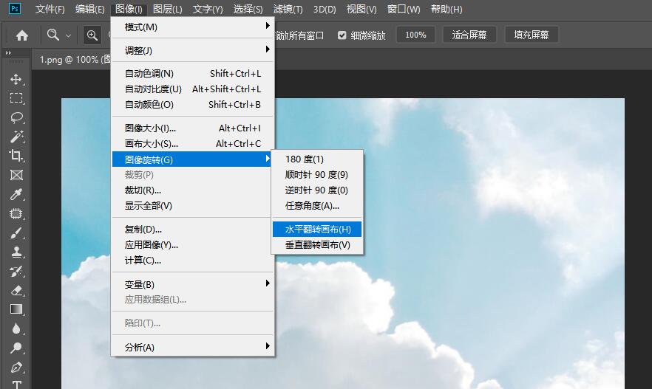Select the Clone Stamp tool
The width and height of the screenshot is (652, 389).
tap(16, 252)
